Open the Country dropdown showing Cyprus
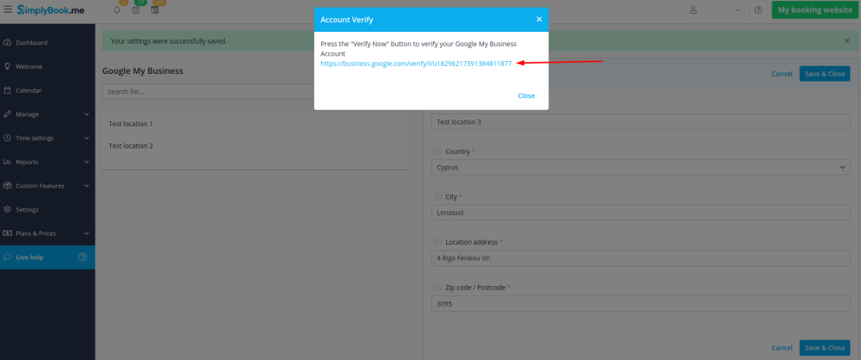The width and height of the screenshot is (861, 360). tap(640, 167)
